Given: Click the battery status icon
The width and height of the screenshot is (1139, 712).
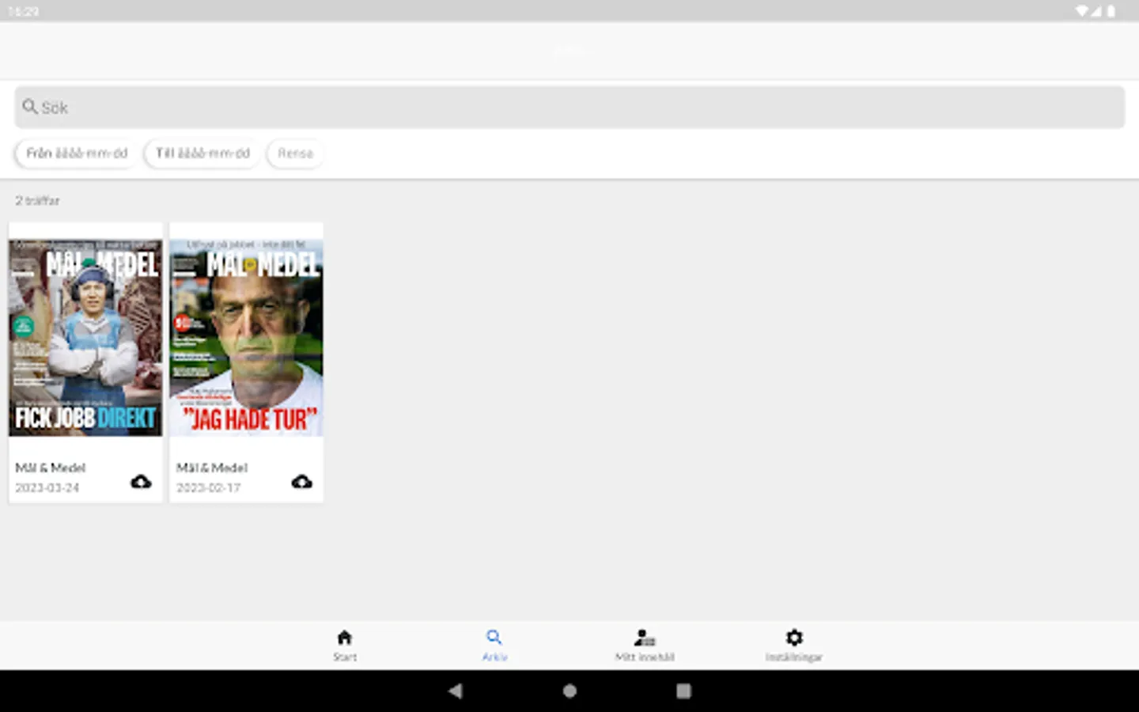Looking at the screenshot, I should pyautogui.click(x=1111, y=11).
